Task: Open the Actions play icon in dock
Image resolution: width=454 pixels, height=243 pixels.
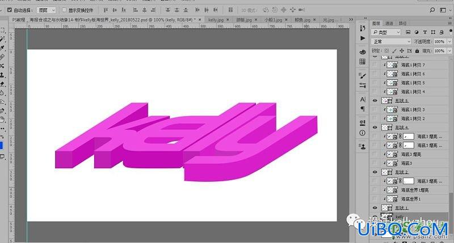Action: (363, 38)
